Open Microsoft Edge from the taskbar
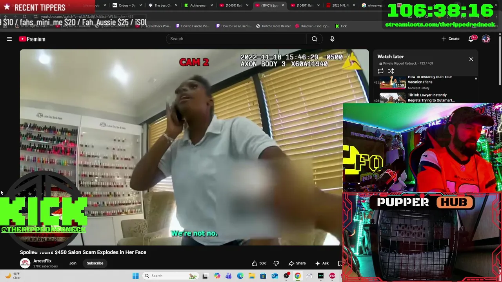The height and width of the screenshot is (282, 502). pos(240,276)
